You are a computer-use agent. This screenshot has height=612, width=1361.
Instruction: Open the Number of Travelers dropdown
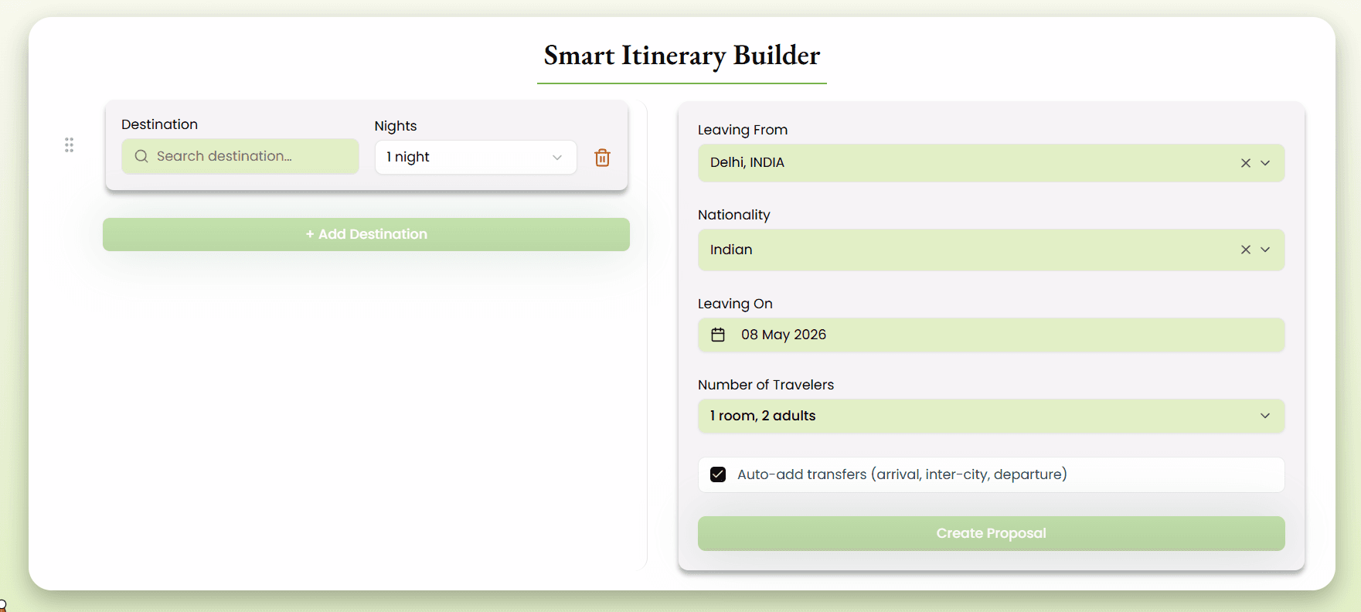(991, 416)
